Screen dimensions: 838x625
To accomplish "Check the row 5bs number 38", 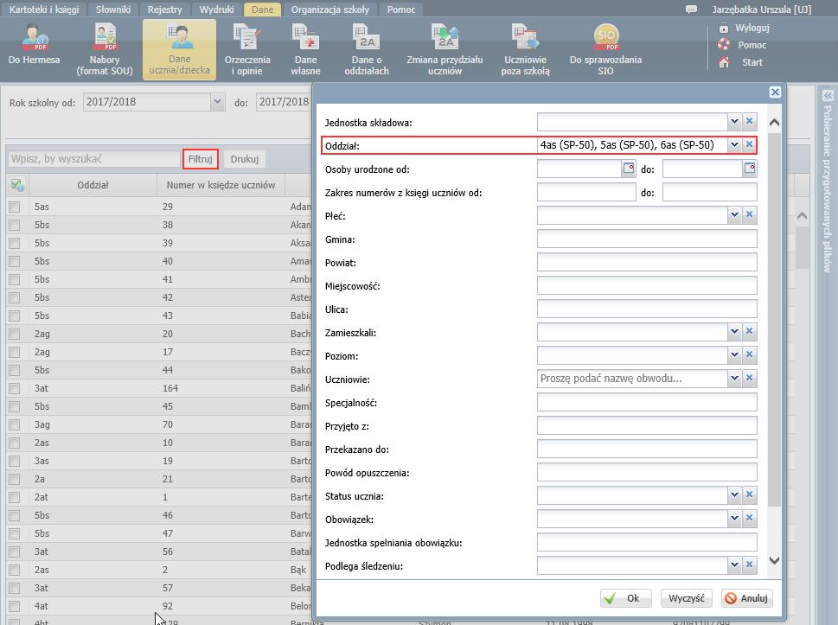I will [15, 225].
